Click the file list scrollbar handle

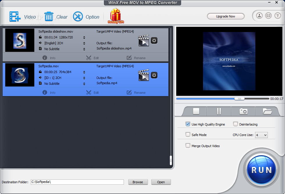171,160
